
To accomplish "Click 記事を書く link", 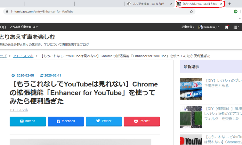I will pyautogui.click(x=188, y=27).
